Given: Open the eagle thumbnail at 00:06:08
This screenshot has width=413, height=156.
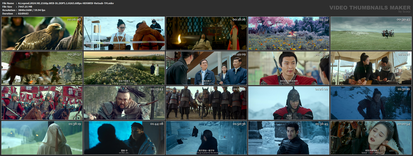Looking at the screenshot, I should pyautogui.click(x=42, y=33).
